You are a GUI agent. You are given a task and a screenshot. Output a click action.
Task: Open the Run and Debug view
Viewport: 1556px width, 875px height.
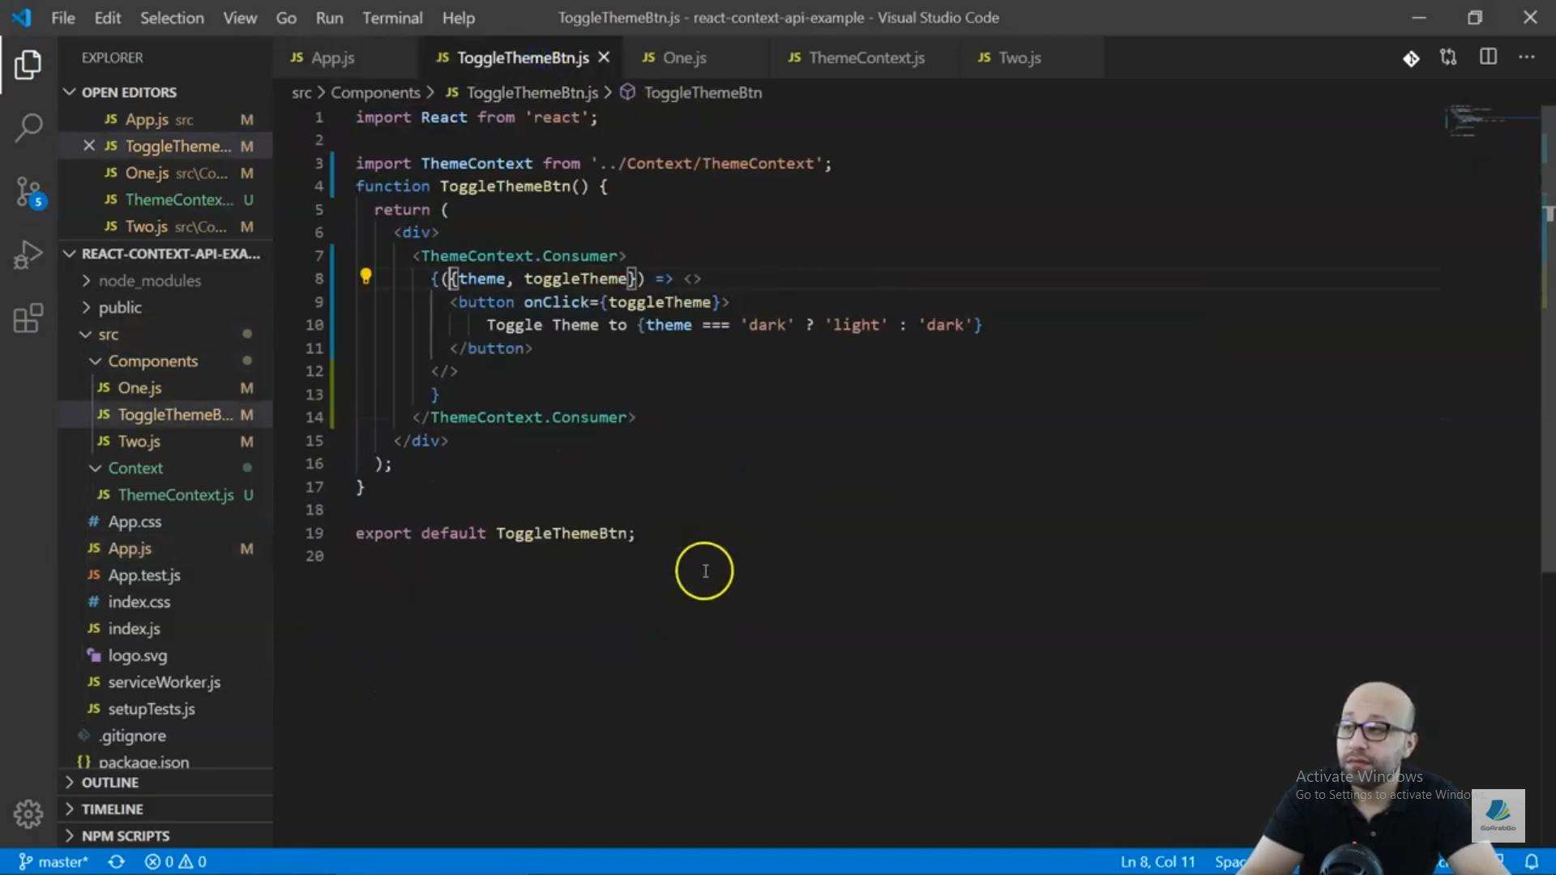28,254
